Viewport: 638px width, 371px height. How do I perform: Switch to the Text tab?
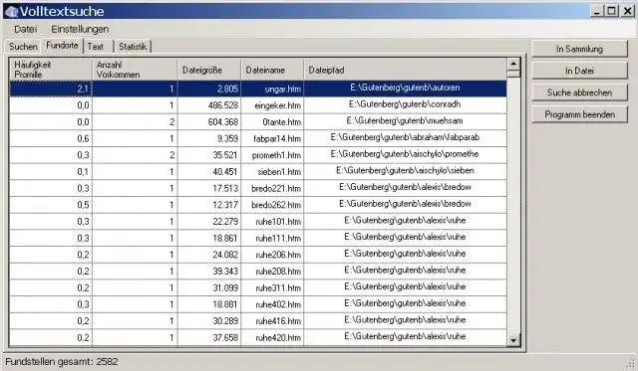[96, 47]
